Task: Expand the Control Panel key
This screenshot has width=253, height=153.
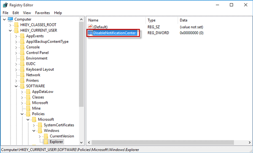Action: click(x=16, y=53)
